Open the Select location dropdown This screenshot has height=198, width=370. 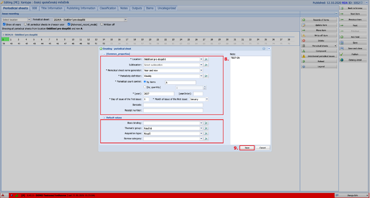(x=29, y=20)
